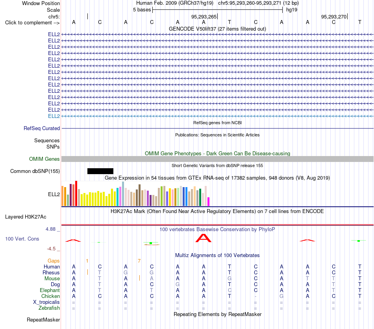Click ELL2 label beside GTEx bar chart
374x329 pixels.
point(54,194)
